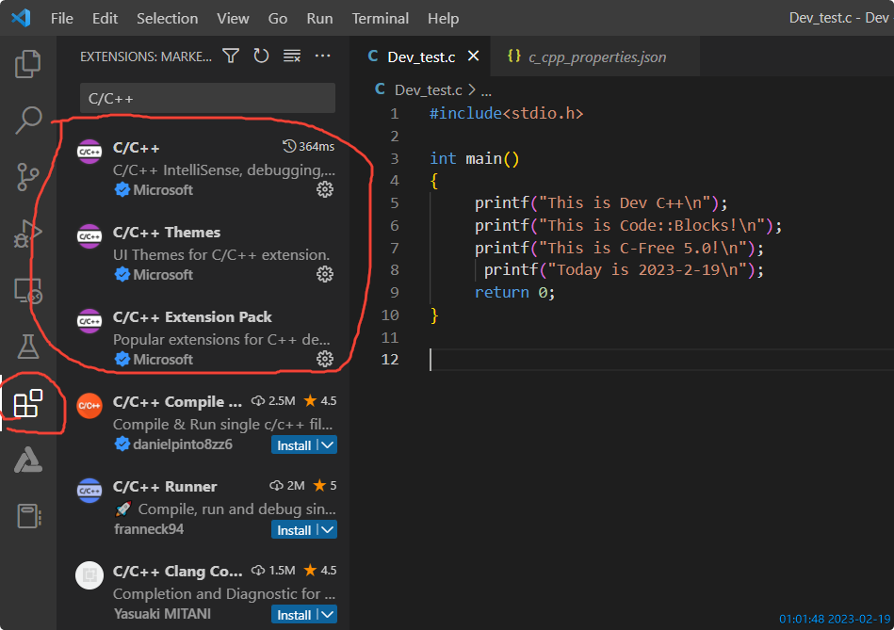Open the Explorer view in activity bar
Image resolution: width=894 pixels, height=630 pixels.
pyautogui.click(x=27, y=64)
